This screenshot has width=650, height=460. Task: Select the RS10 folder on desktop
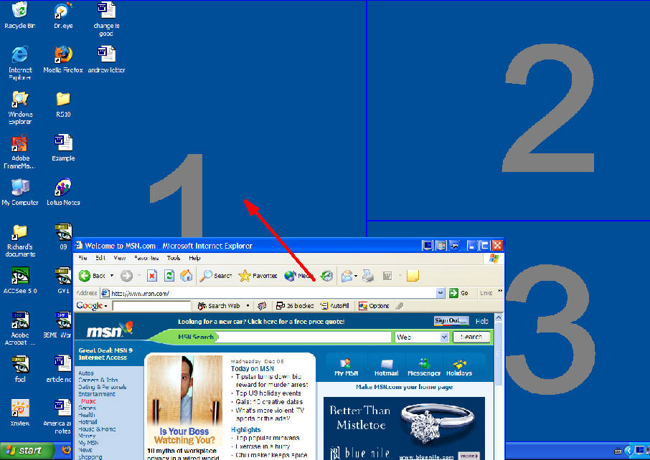click(63, 105)
